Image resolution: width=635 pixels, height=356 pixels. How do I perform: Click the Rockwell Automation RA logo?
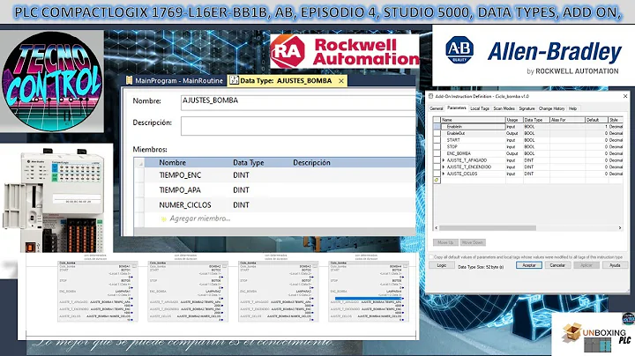click(x=288, y=52)
